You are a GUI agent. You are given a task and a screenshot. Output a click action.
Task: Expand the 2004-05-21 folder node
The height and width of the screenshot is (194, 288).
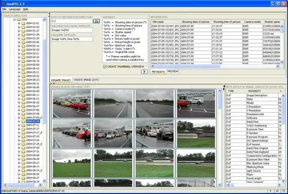19,72
